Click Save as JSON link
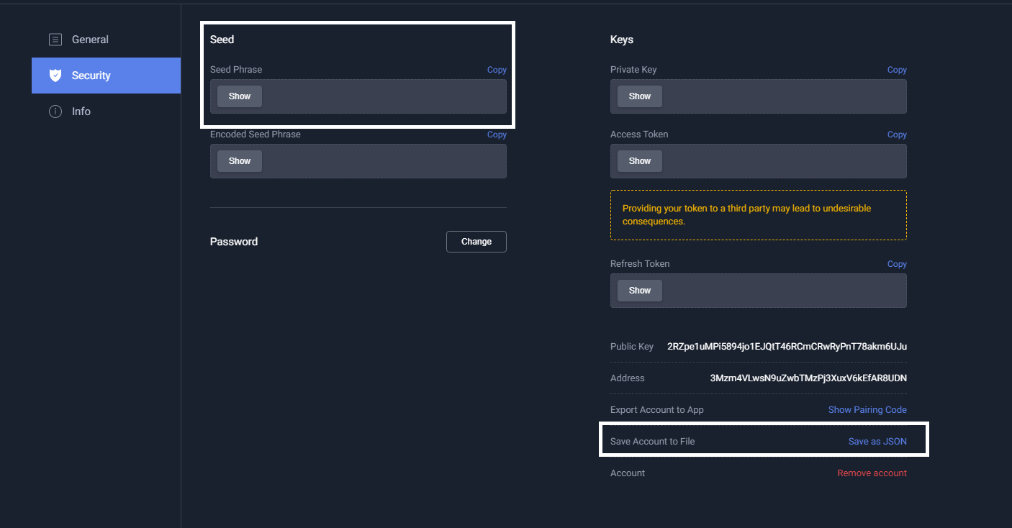Screen dimensions: 1012x528 (877, 442)
